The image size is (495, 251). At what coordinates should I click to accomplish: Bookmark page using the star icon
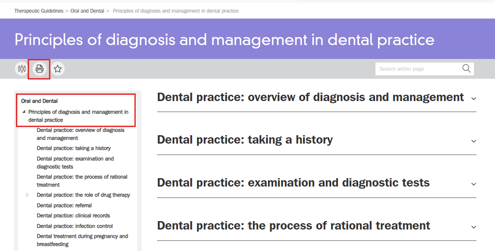(x=58, y=68)
